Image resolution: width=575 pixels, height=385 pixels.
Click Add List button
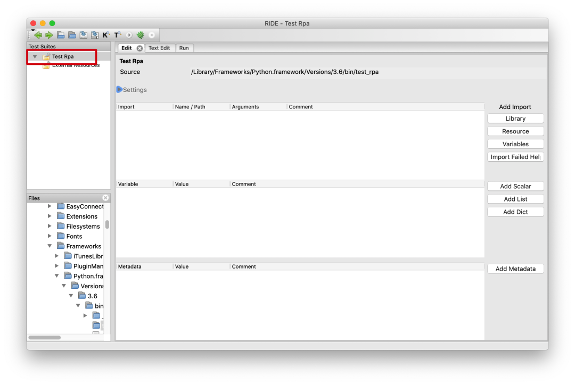[x=515, y=199]
